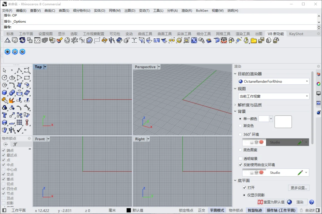Click the 更多设置... button
The width and height of the screenshot is (322, 214).
(x=299, y=188)
